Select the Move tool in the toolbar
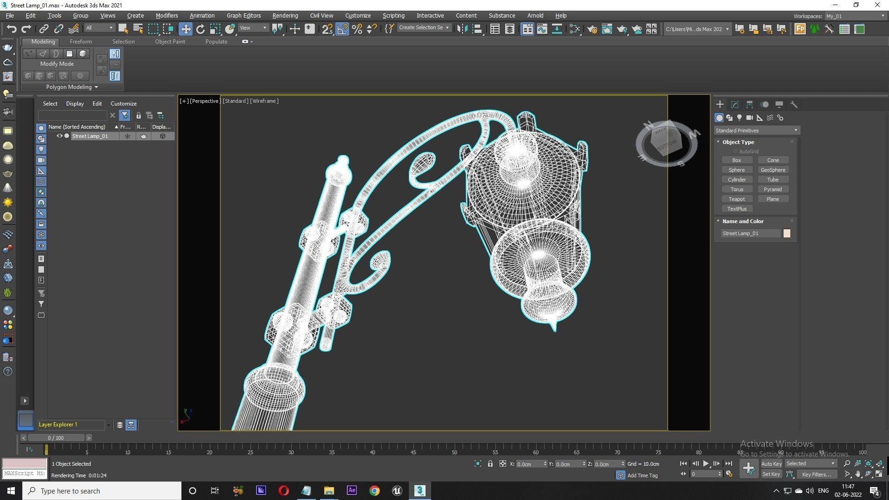889x500 pixels. tap(185, 29)
